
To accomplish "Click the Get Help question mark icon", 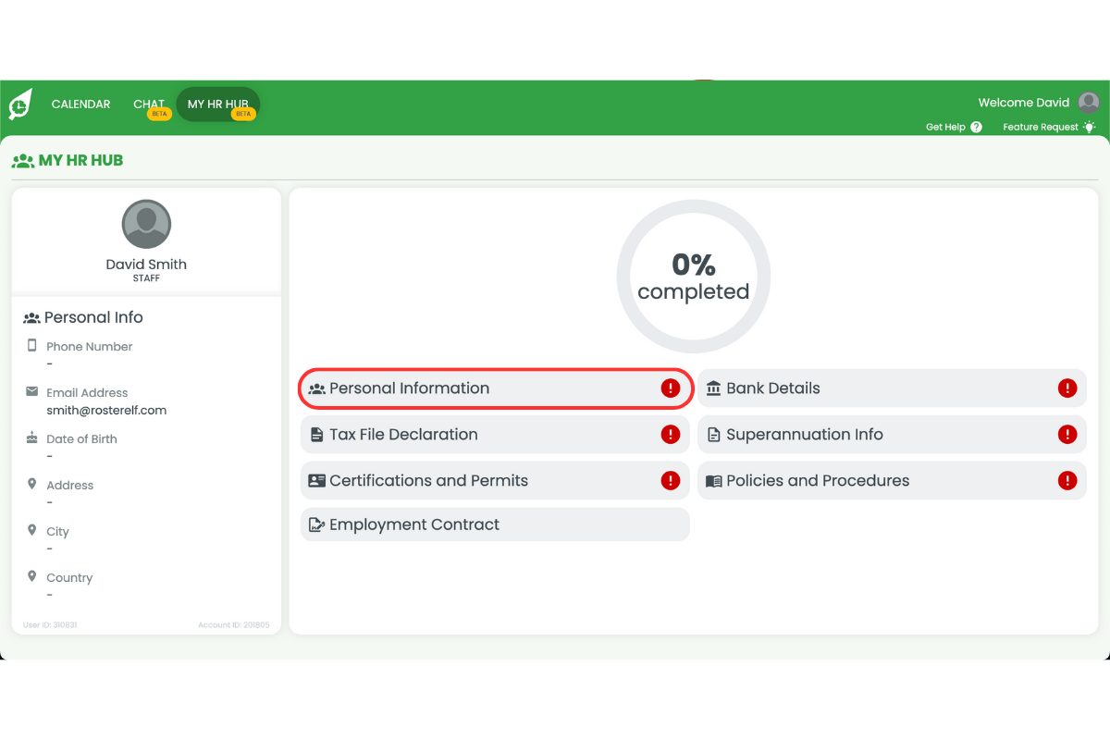I will click(x=976, y=128).
